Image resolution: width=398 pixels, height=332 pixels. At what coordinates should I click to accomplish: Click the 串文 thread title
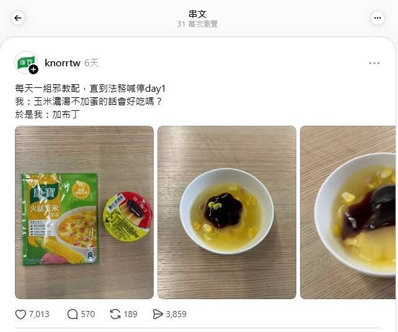coord(198,14)
